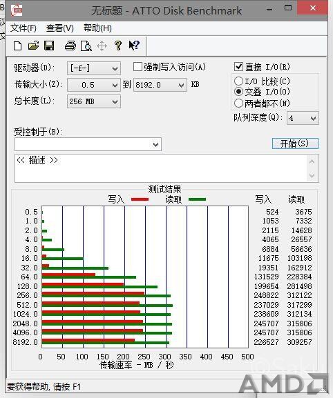Viewport: 333px width, 398px height.
Task: Close the ATTO Disk Benchmark window
Action: [313, 8]
